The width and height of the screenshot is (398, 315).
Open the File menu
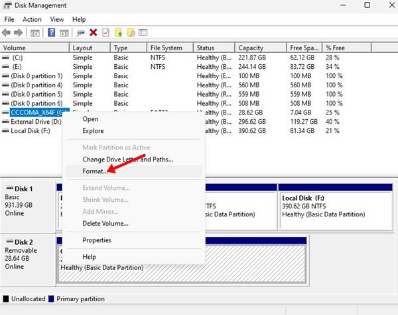[x=9, y=19]
